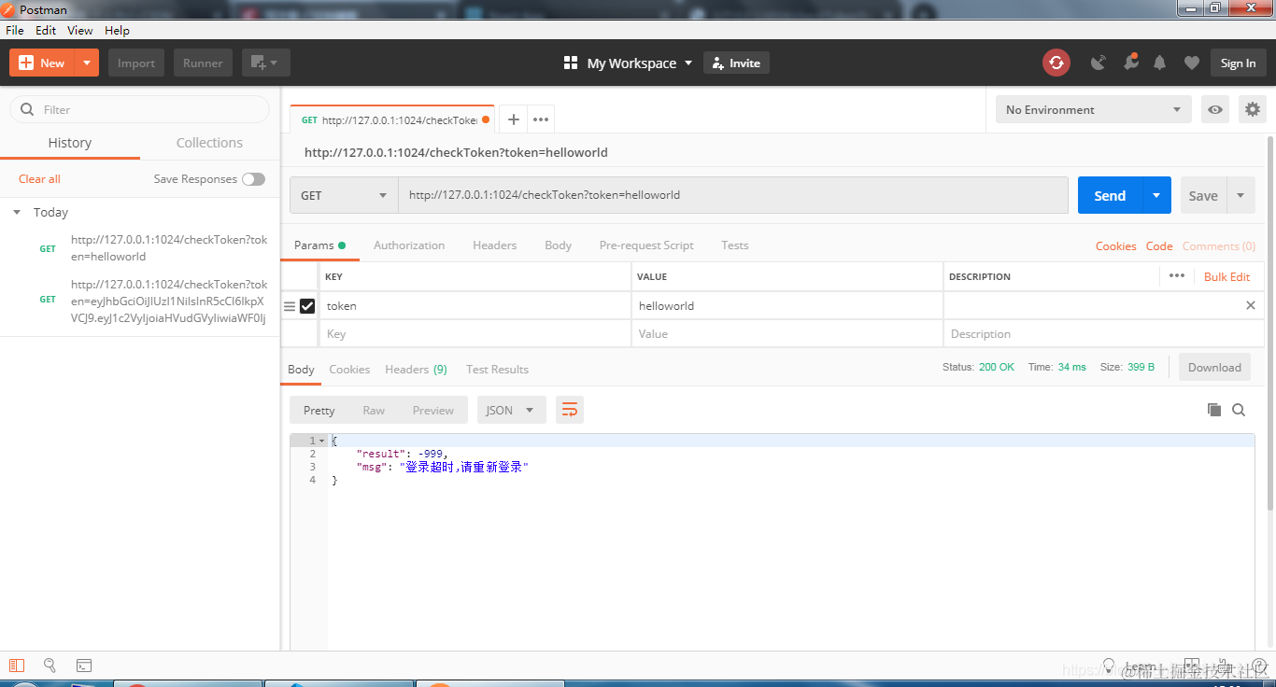Open the environment quick look eye icon
1276x687 pixels.
click(1214, 109)
